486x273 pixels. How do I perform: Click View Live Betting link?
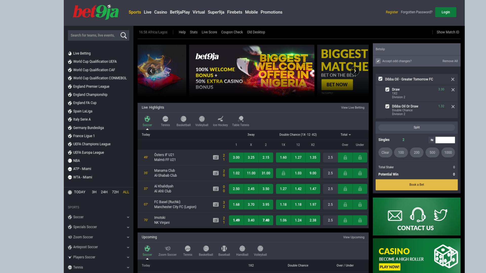(x=353, y=107)
